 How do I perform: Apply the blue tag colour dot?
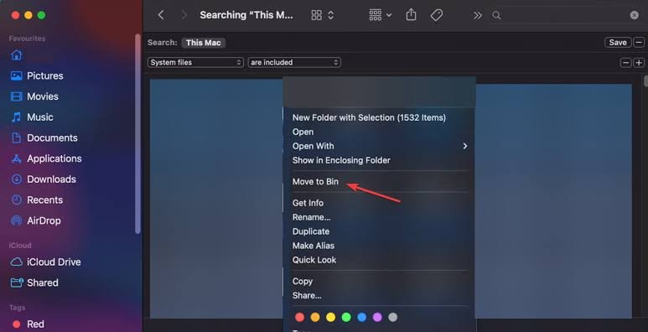pos(362,317)
